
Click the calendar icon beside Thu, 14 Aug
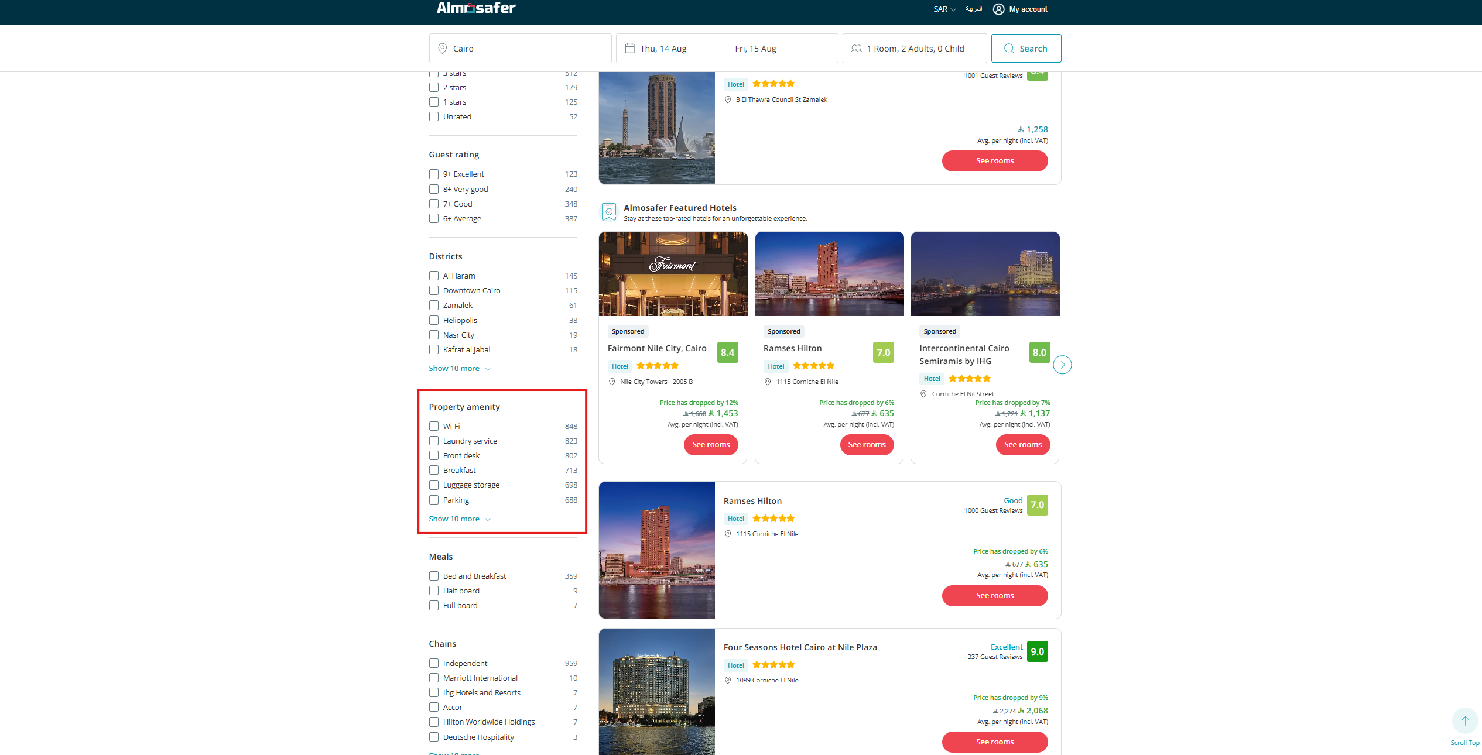point(629,49)
